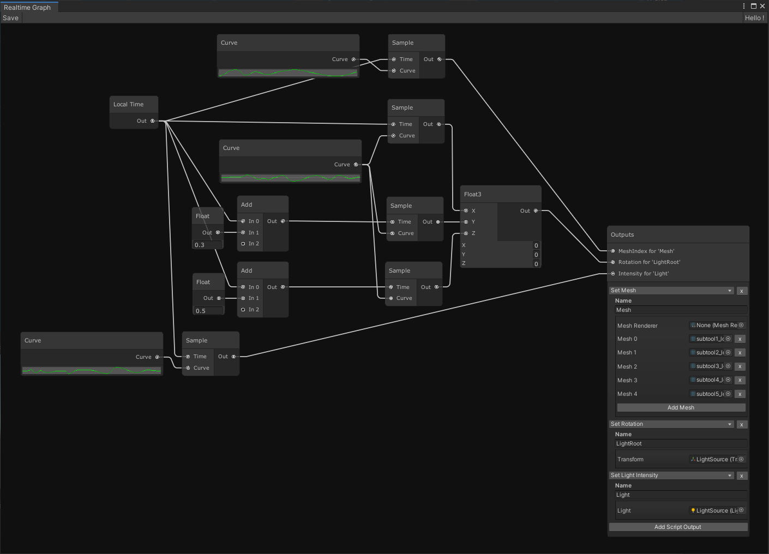This screenshot has width=769, height=554.
Task: Remove Mesh 1 entry
Action: point(740,353)
